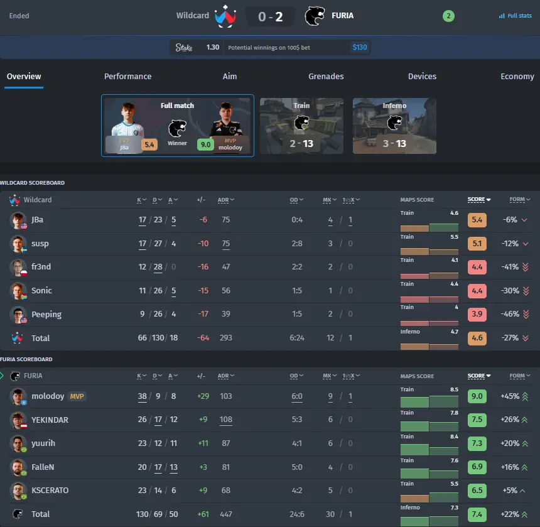
Task: Click Wildcard logo in Total row
Action: 17,338
